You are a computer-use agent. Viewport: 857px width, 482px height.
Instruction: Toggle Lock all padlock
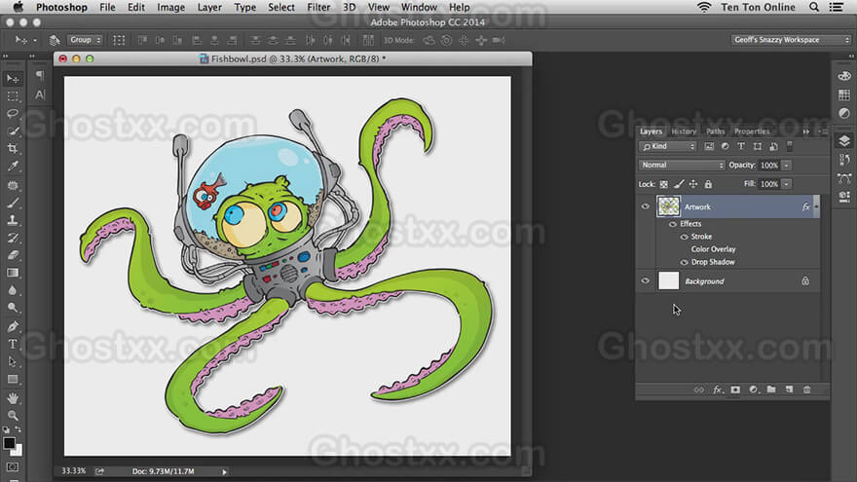click(708, 185)
